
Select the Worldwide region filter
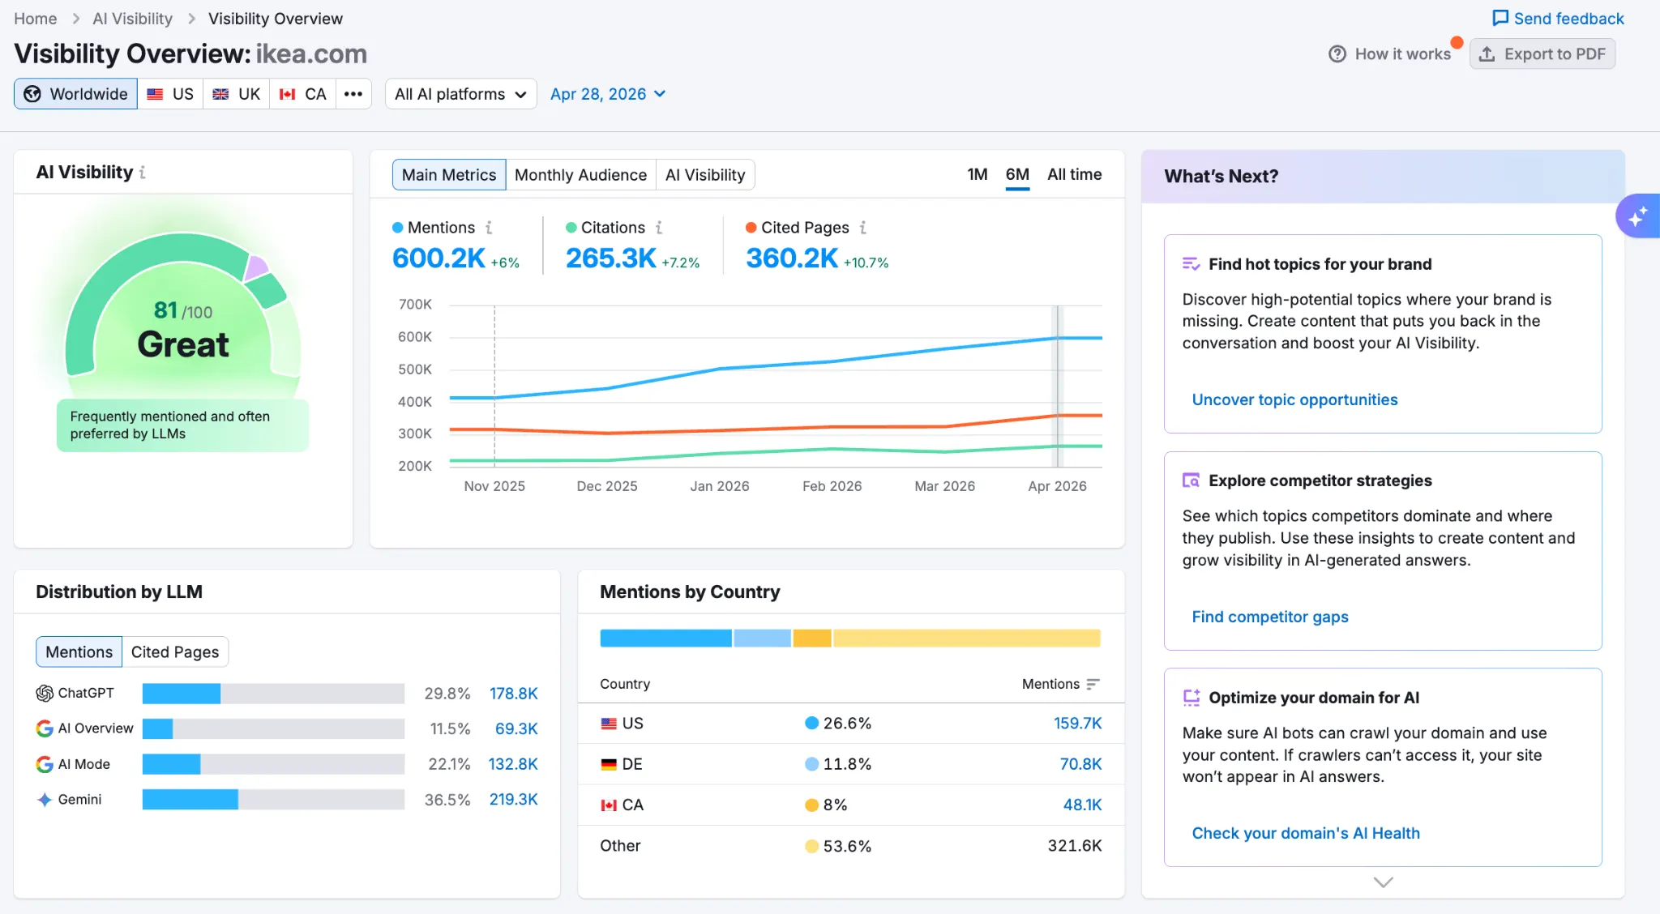[x=75, y=94]
